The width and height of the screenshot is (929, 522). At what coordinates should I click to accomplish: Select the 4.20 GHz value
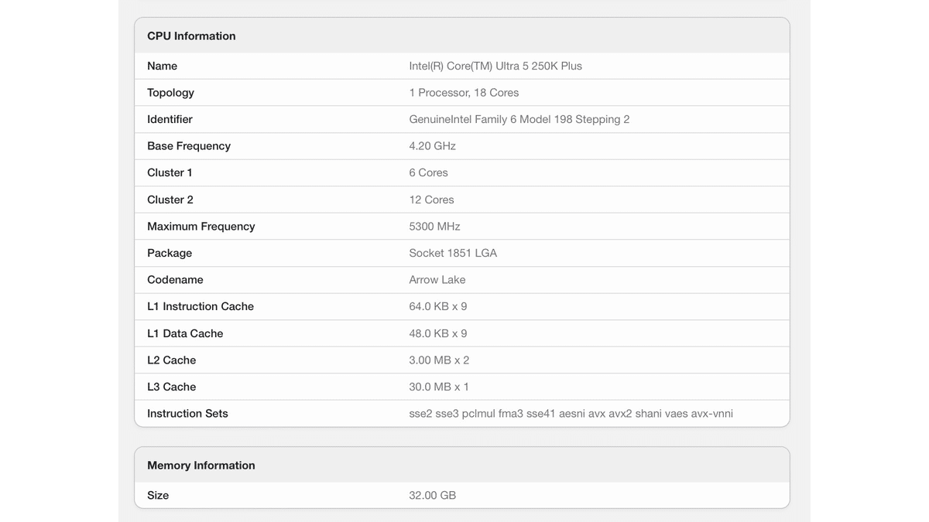click(432, 146)
